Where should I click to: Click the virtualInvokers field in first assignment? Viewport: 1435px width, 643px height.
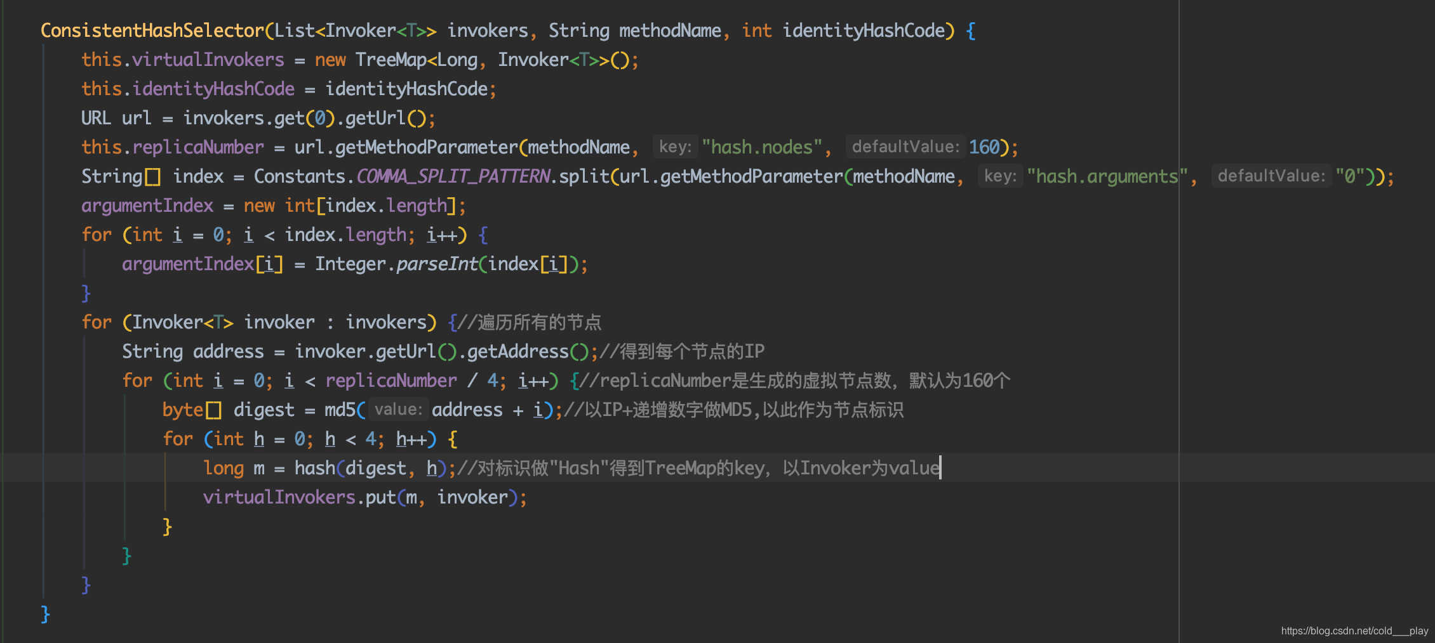click(x=208, y=60)
